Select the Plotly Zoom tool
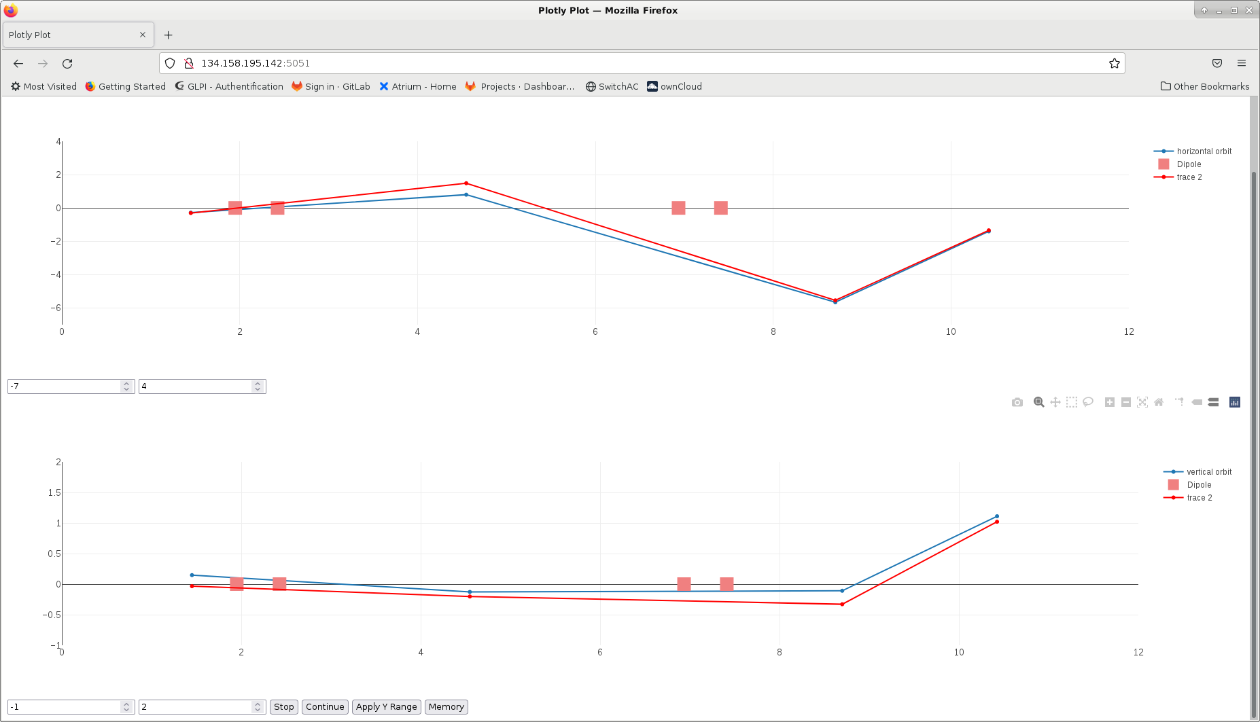 (x=1038, y=402)
